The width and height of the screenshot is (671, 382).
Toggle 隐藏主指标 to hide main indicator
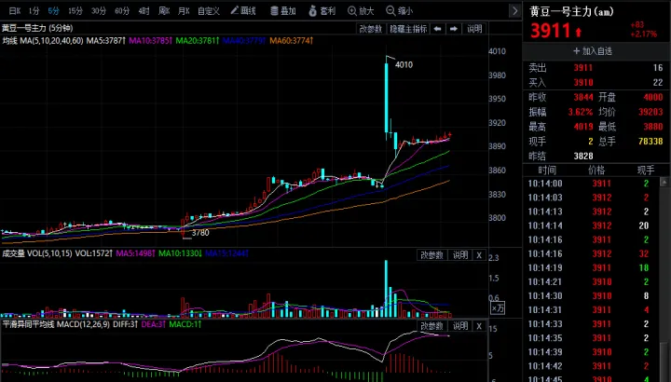(x=408, y=29)
